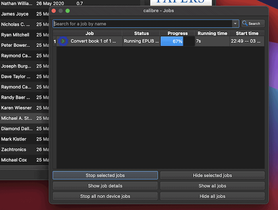This screenshot has height=210, width=278.
Task: Click into the job name search field
Action: pos(143,24)
